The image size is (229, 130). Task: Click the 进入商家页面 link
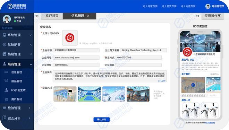pyautogui.click(x=150, y=7)
